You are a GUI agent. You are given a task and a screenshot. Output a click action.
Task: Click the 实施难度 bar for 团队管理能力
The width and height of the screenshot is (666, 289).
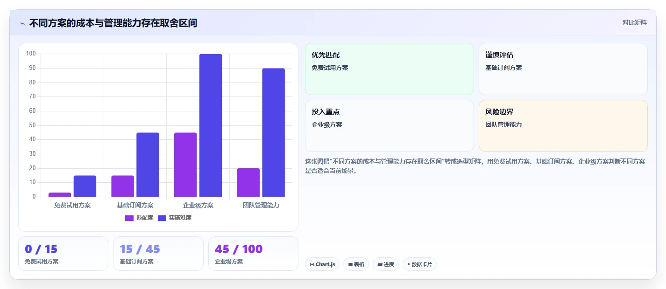point(273,132)
